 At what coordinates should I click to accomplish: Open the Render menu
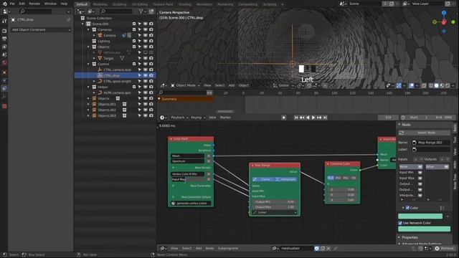click(34, 4)
